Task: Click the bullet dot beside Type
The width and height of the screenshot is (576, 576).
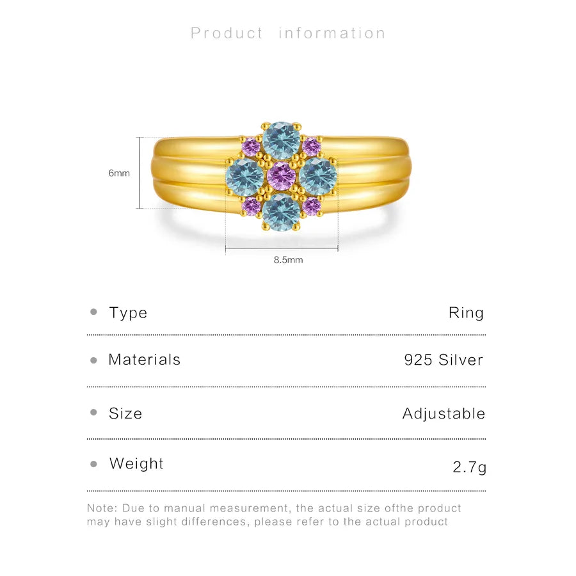Action: [x=94, y=312]
